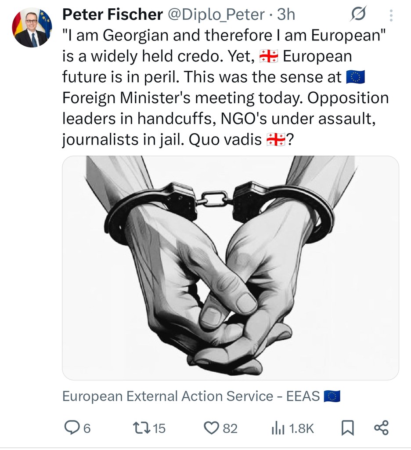The width and height of the screenshot is (411, 450).
Task: Click the 1.8K views count
Action: 302,428
